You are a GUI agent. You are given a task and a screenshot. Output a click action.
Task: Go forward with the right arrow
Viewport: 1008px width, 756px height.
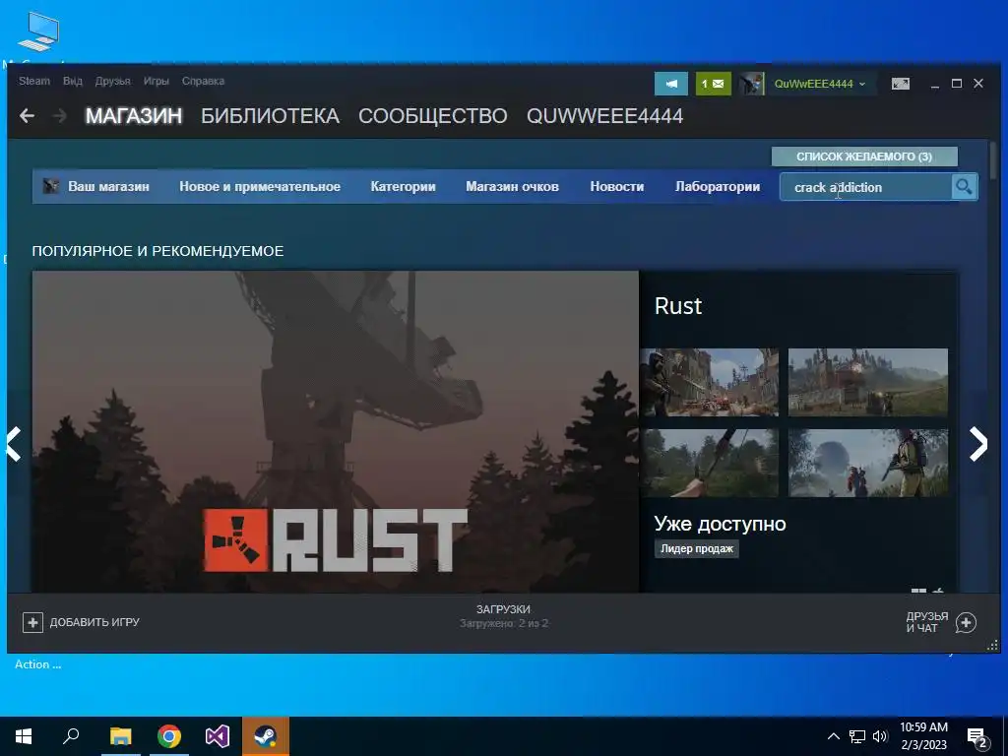tap(60, 116)
